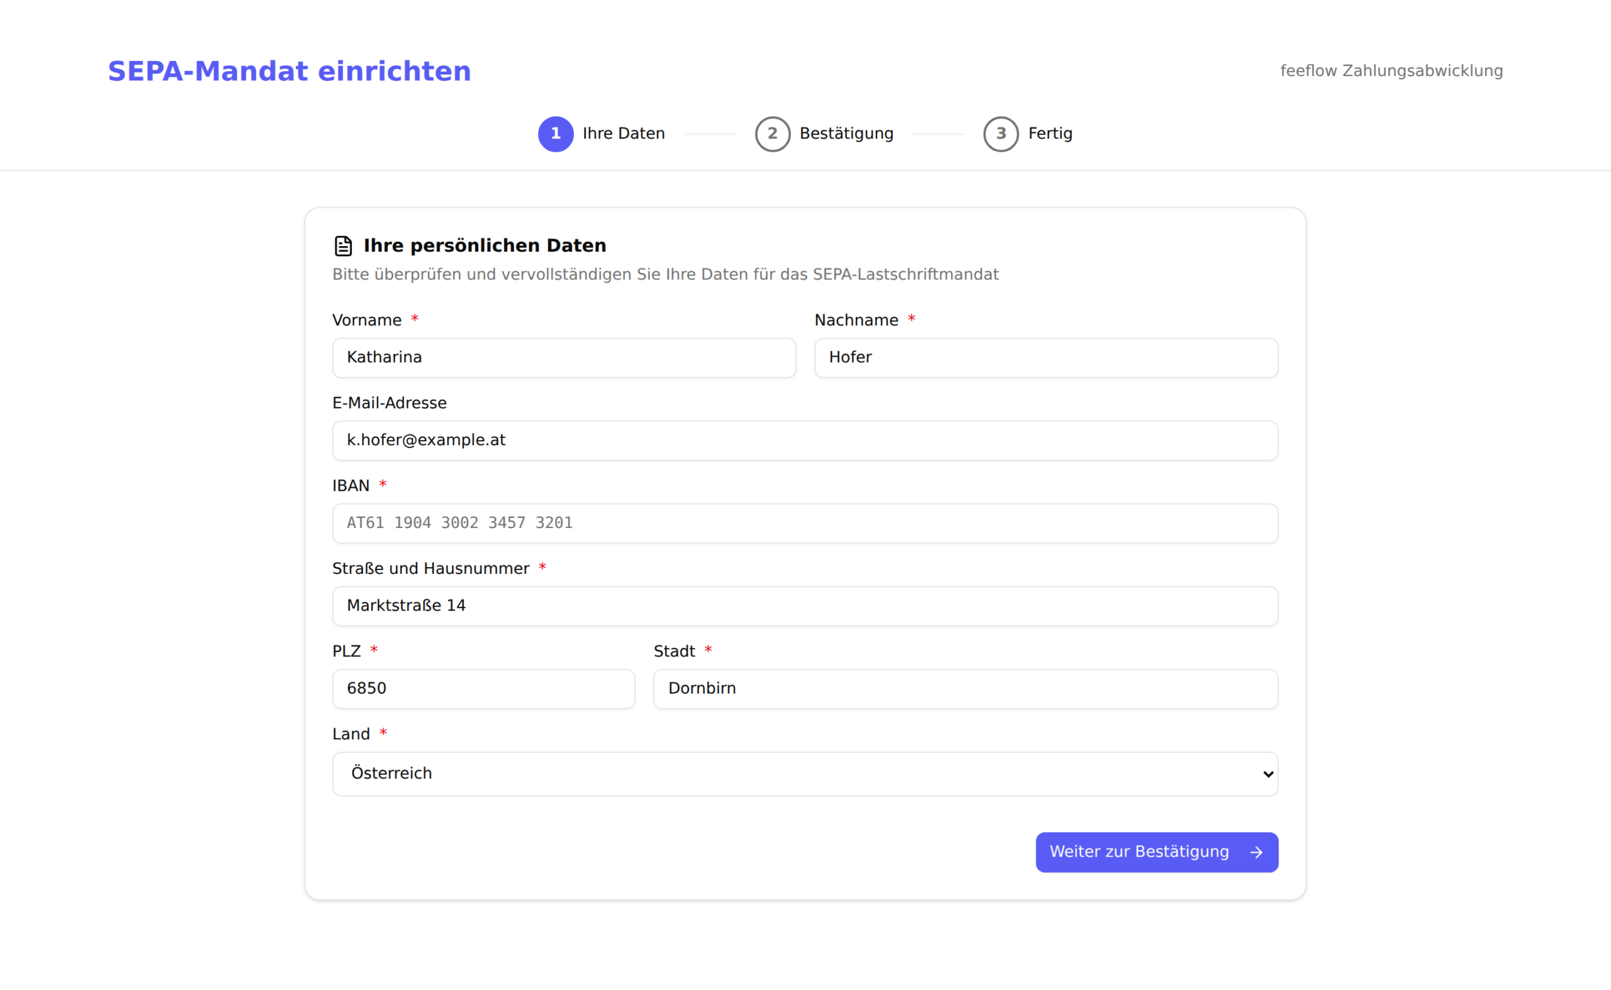Select step 1 circle Ihre Daten
The height and width of the screenshot is (990, 1611).
(x=556, y=134)
